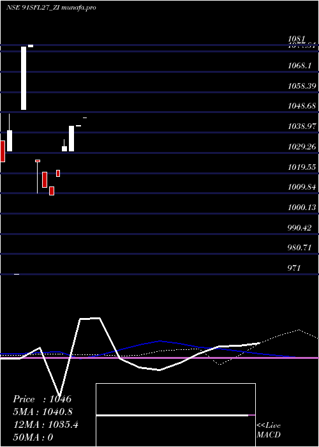Click the 980.71 price level label

click(x=299, y=248)
